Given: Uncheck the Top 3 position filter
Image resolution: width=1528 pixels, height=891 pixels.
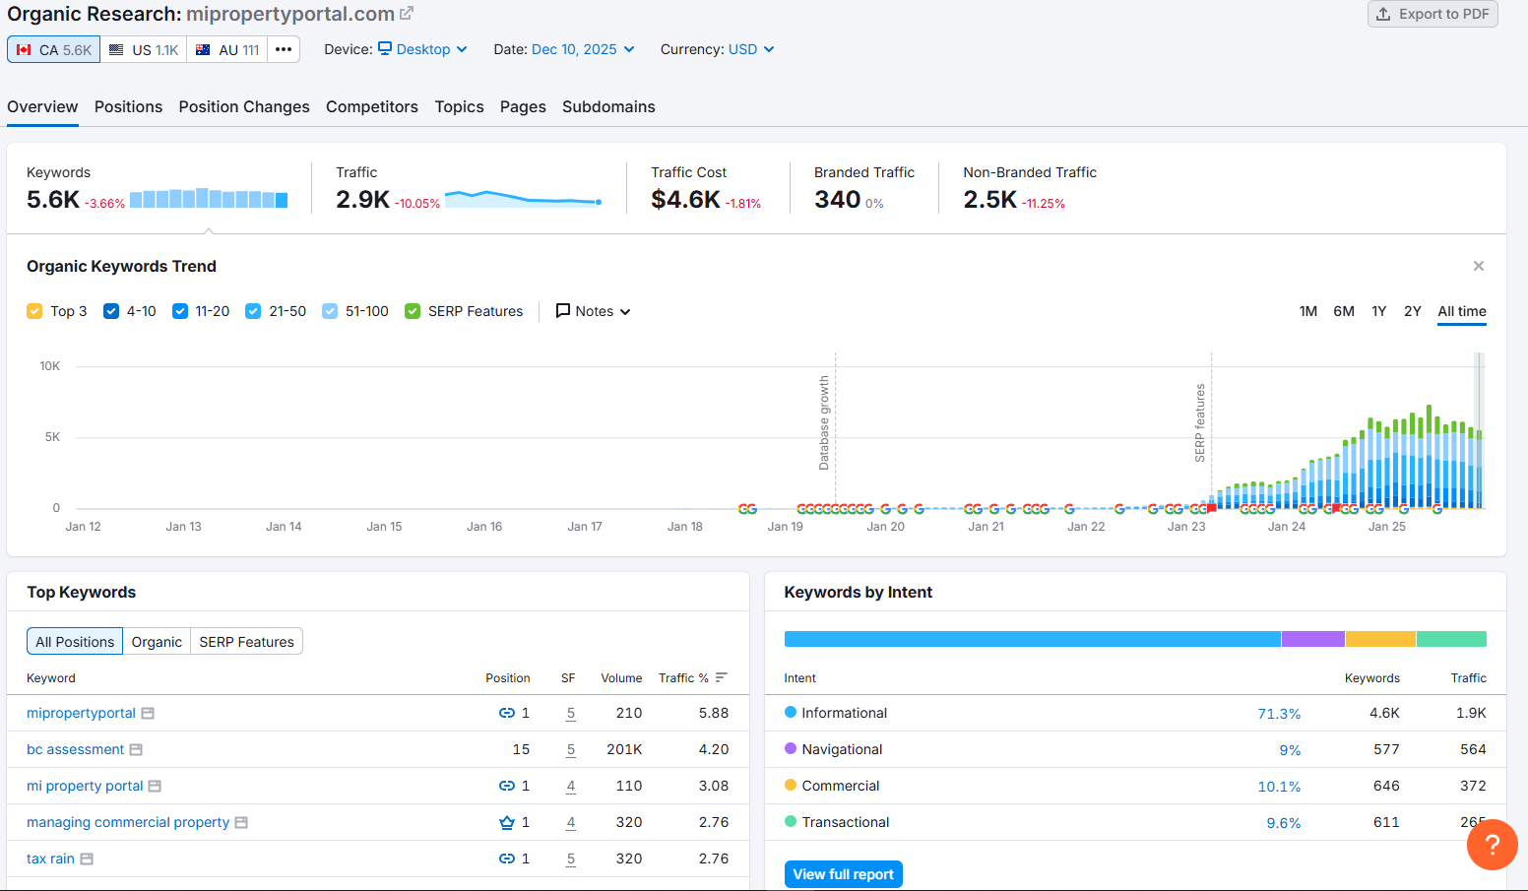Looking at the screenshot, I should click(33, 310).
